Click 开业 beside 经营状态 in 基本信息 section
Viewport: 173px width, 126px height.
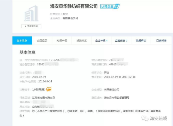(x=107, y=73)
